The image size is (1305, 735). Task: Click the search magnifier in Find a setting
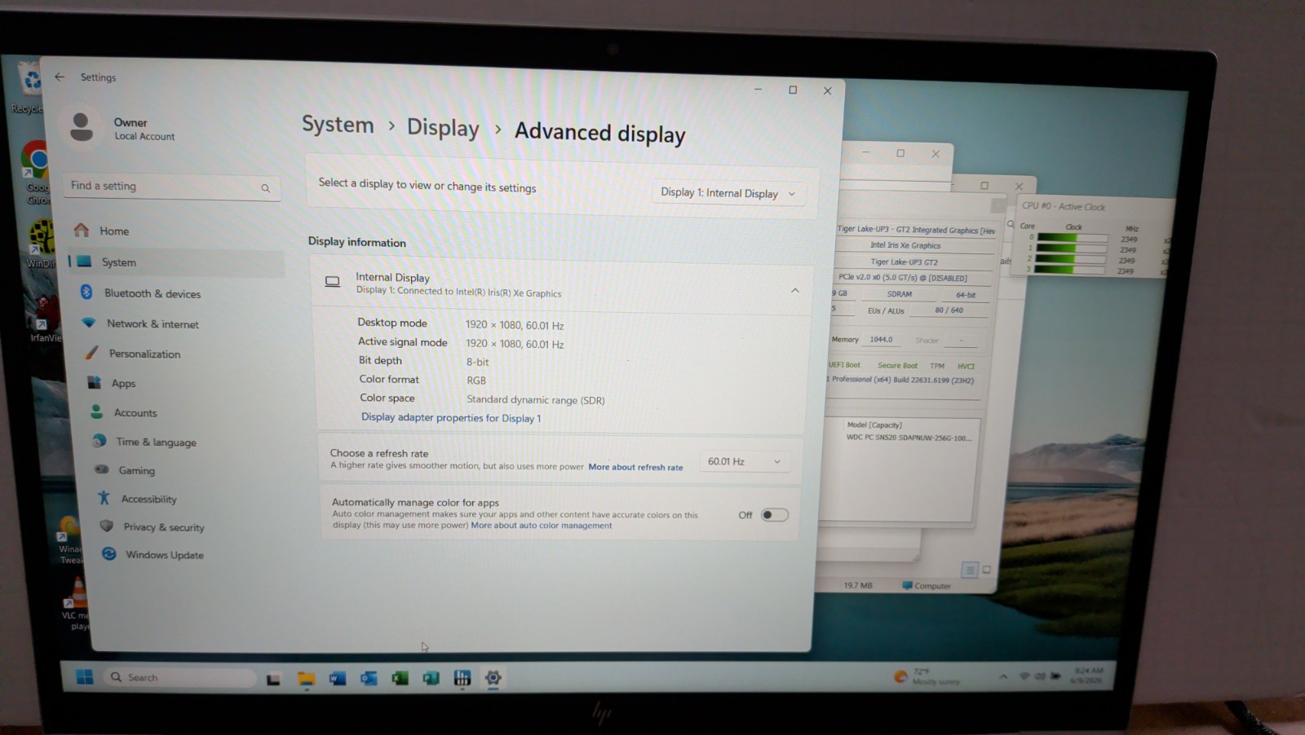(265, 188)
